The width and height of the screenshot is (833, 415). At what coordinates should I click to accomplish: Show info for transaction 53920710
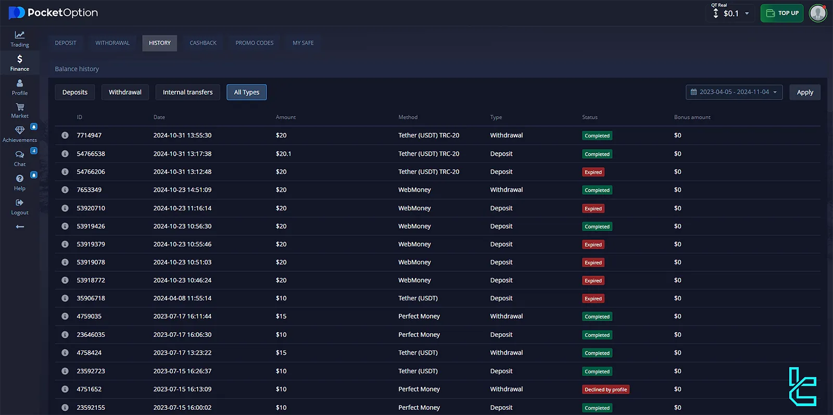[65, 208]
